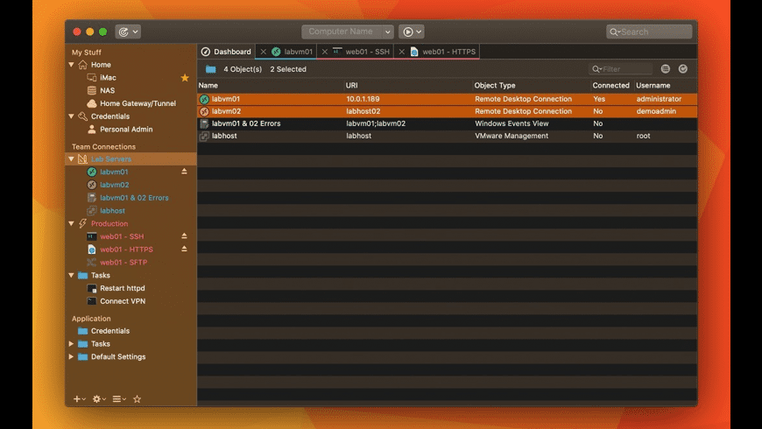Screen dimensions: 762x429
Task: Open the gear actions menu at sidebar bottom
Action: (x=99, y=399)
